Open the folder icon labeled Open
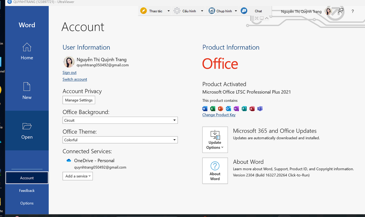Image resolution: width=365 pixels, height=217 pixels. [27, 126]
